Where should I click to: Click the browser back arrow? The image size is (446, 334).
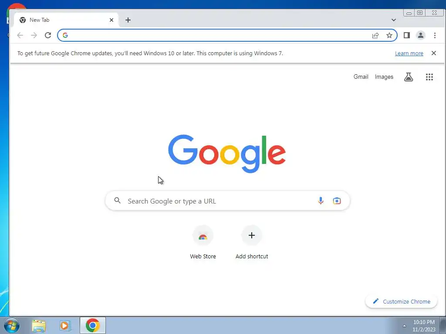pyautogui.click(x=20, y=35)
